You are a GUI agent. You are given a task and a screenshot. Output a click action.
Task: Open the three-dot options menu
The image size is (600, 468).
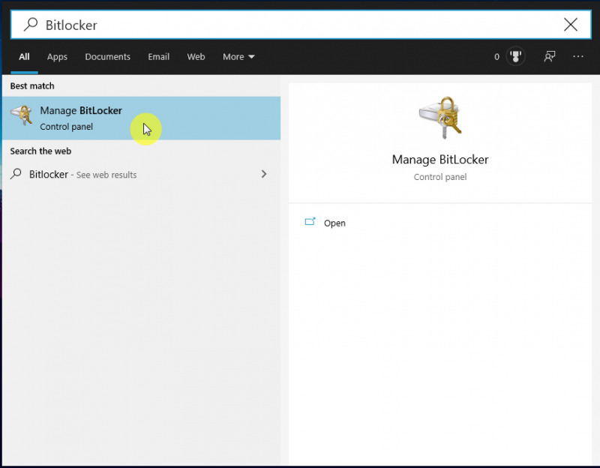pos(577,57)
